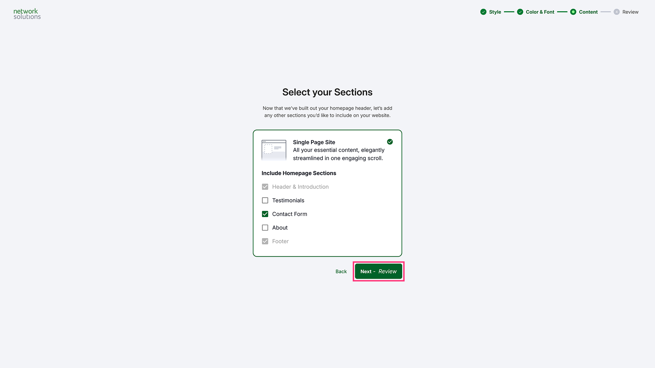The width and height of the screenshot is (655, 368).
Task: Click the Review step number circle
Action: point(616,12)
